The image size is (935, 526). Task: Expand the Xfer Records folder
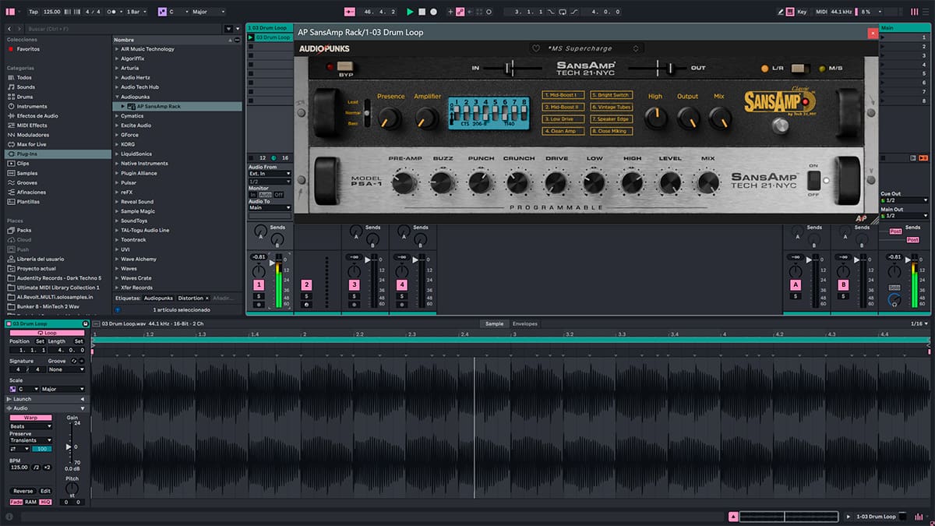point(116,288)
